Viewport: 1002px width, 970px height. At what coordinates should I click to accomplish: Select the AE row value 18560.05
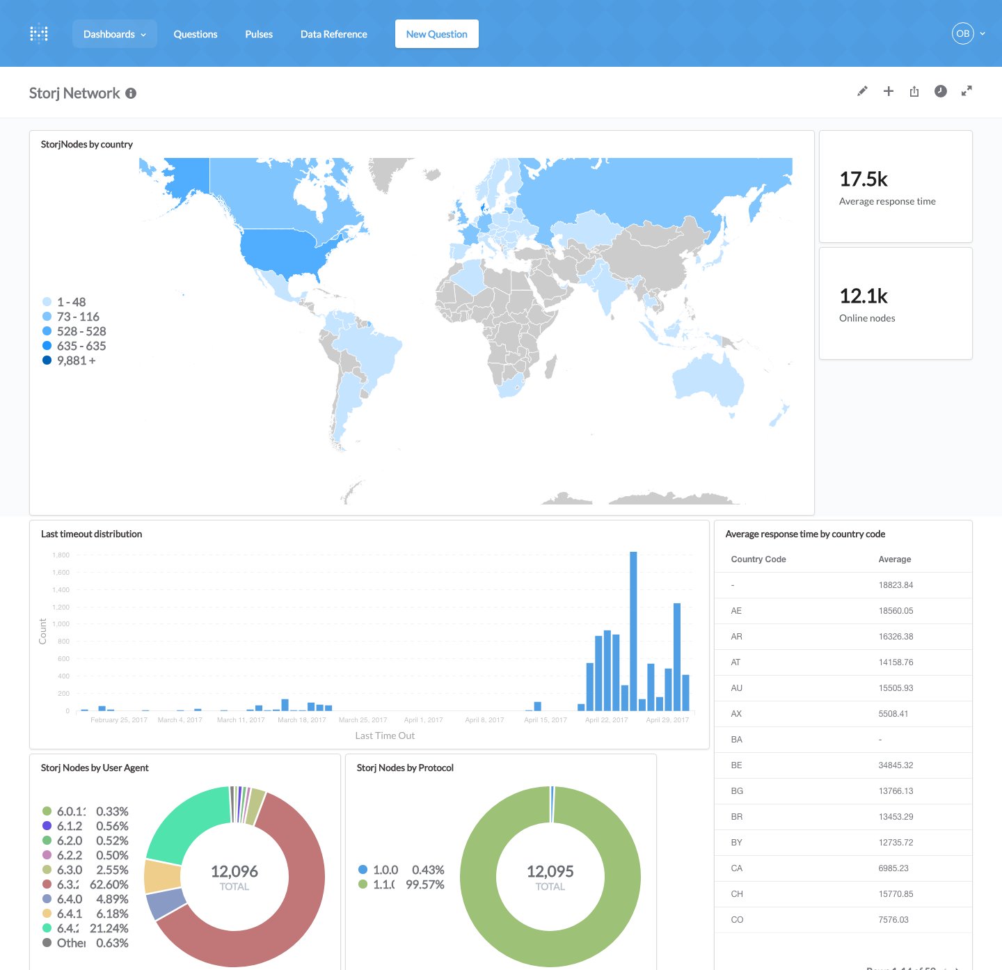click(x=896, y=611)
